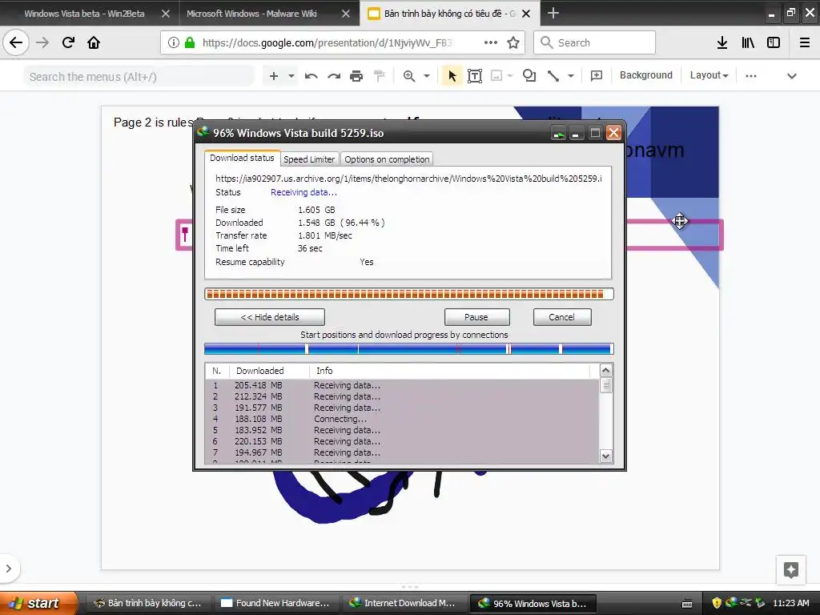Click the zoom magnifier tool

point(409,76)
